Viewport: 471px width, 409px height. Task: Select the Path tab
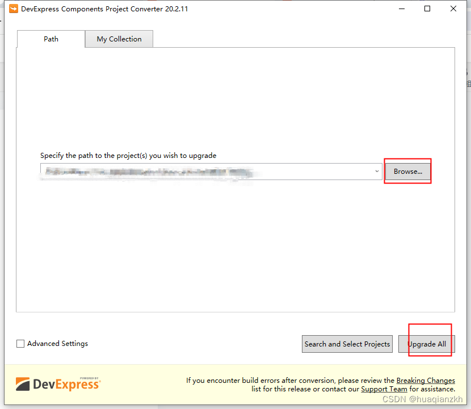tap(51, 39)
